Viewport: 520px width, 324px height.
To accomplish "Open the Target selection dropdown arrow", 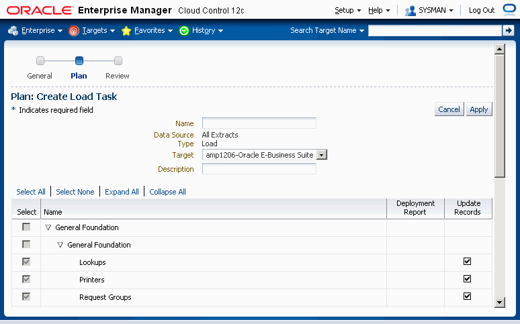I will (322, 155).
